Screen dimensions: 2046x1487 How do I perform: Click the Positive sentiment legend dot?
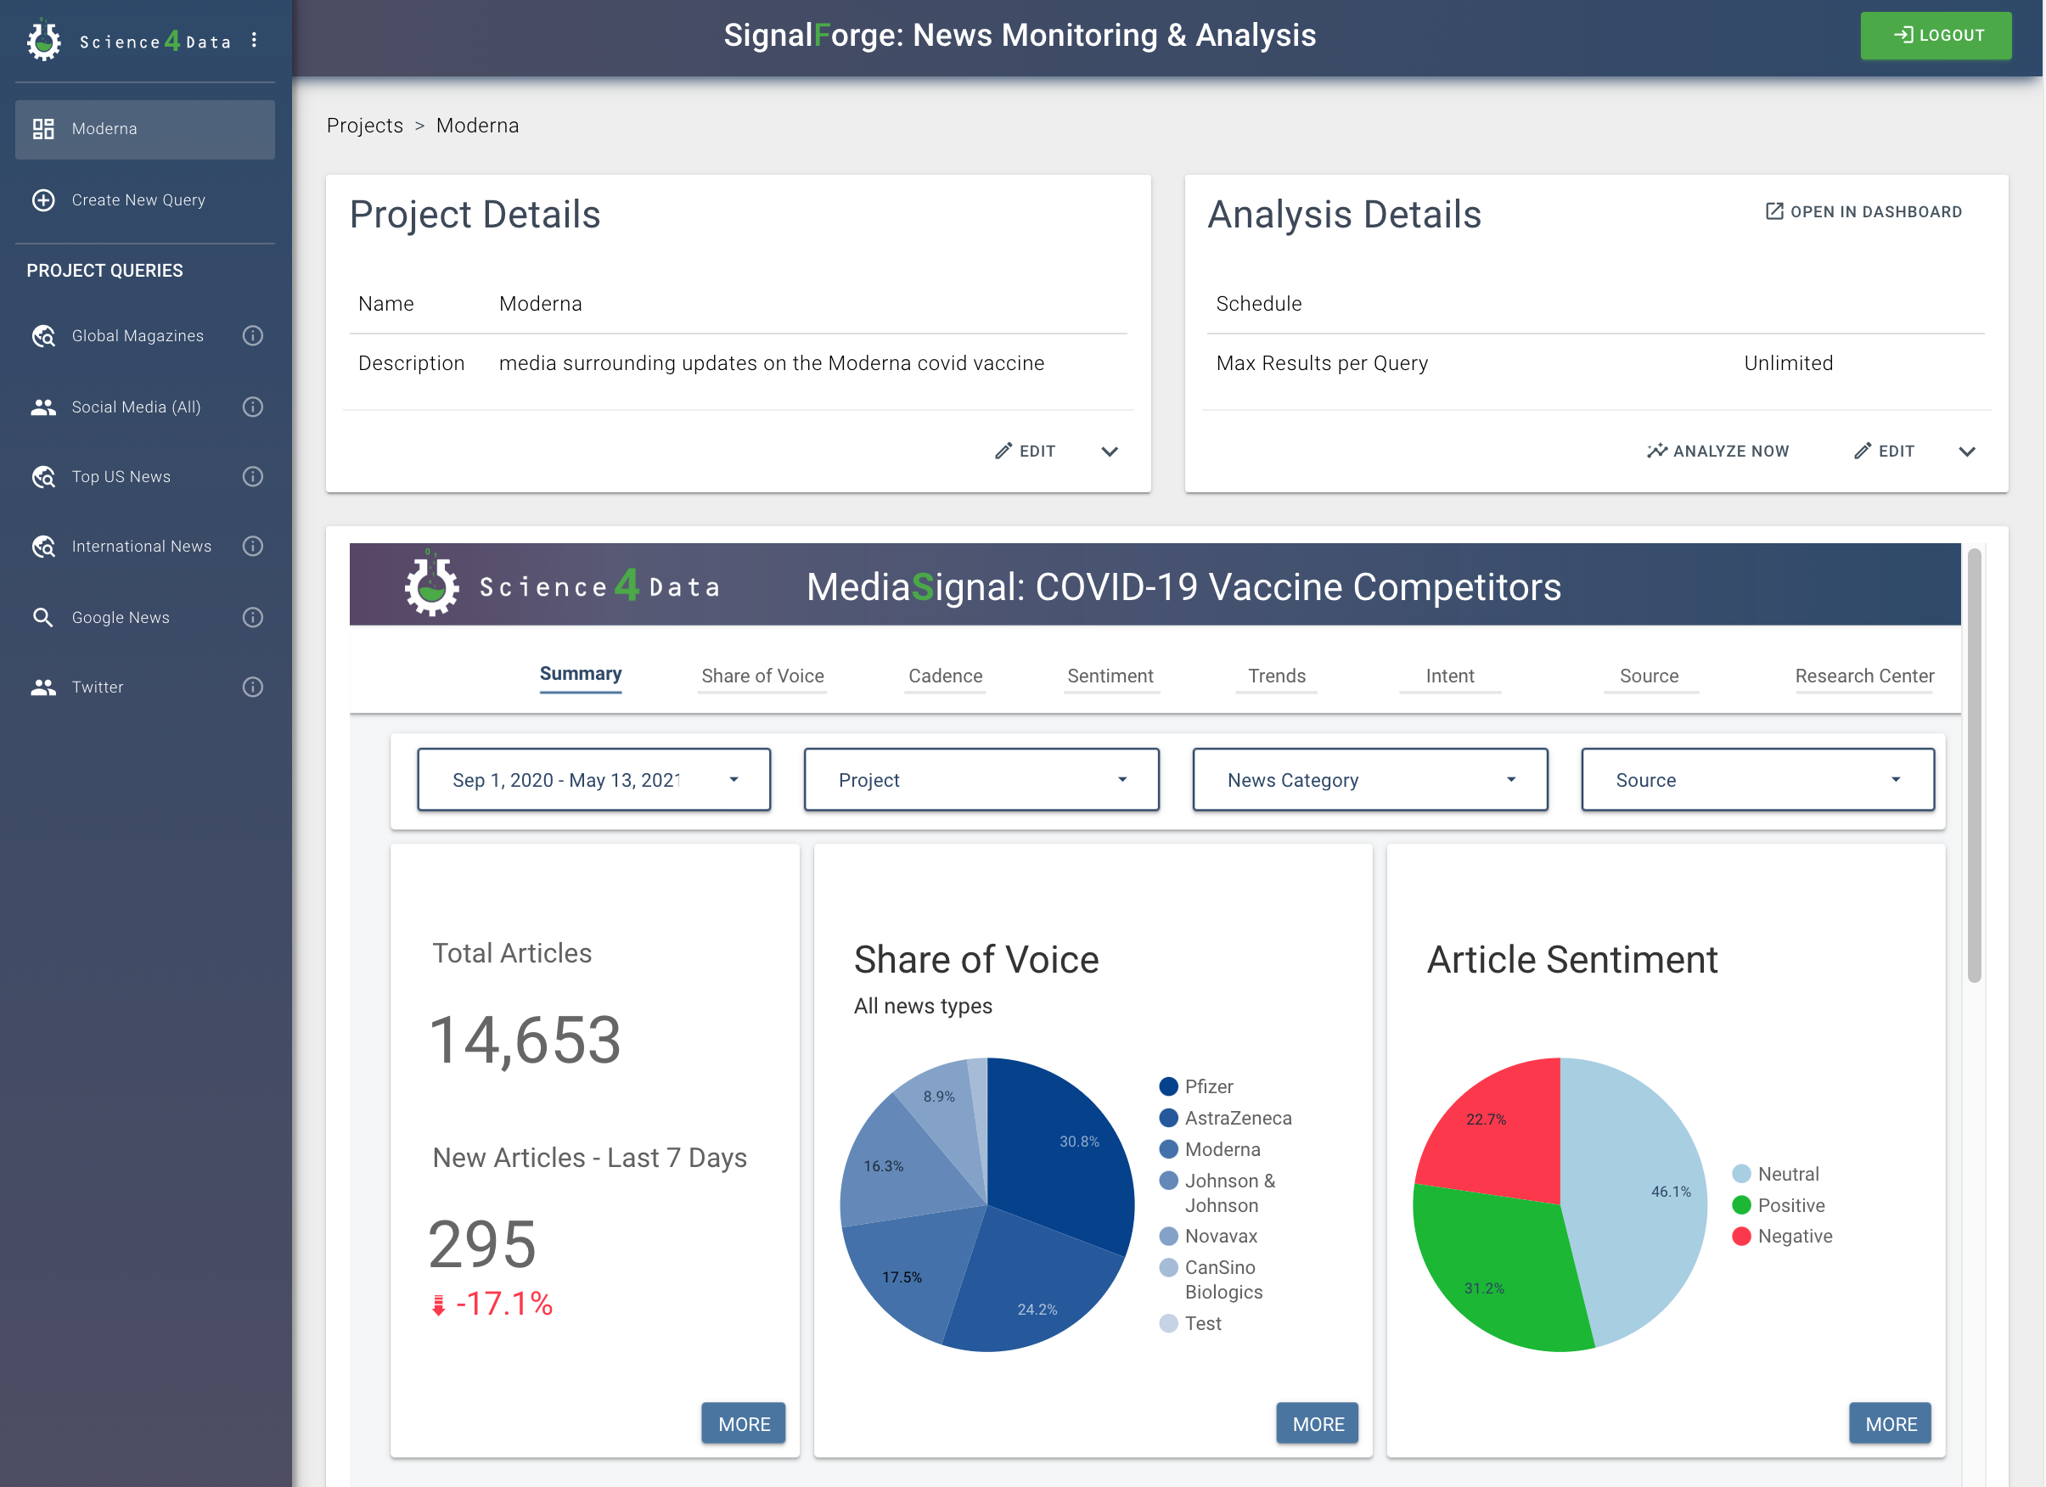pos(1741,1206)
